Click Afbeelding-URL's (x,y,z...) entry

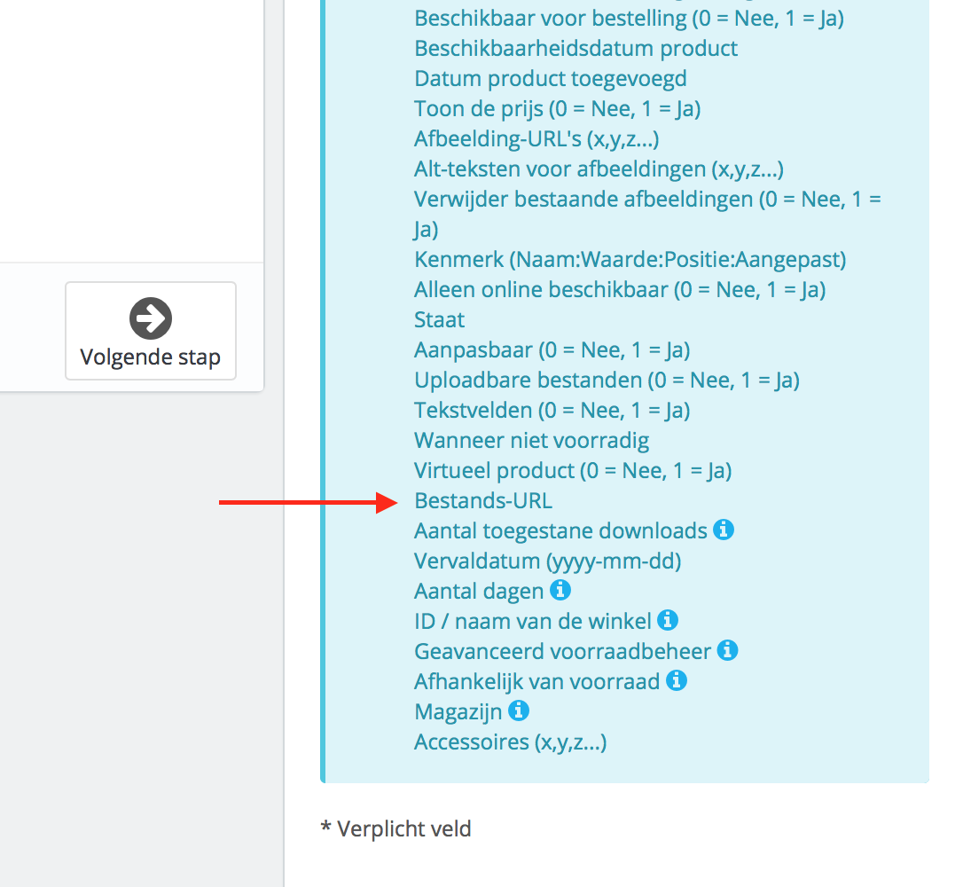536,138
